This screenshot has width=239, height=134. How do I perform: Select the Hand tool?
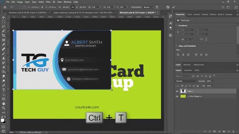point(3,103)
